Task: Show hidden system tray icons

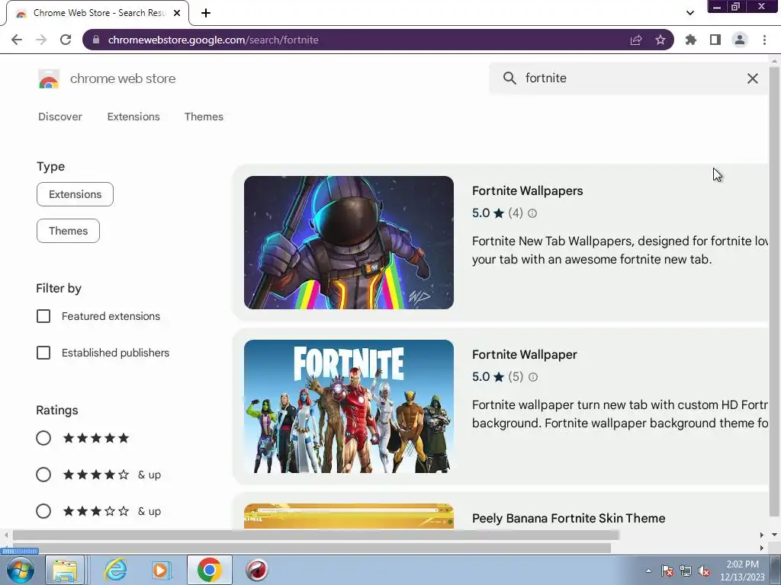Action: pos(648,571)
